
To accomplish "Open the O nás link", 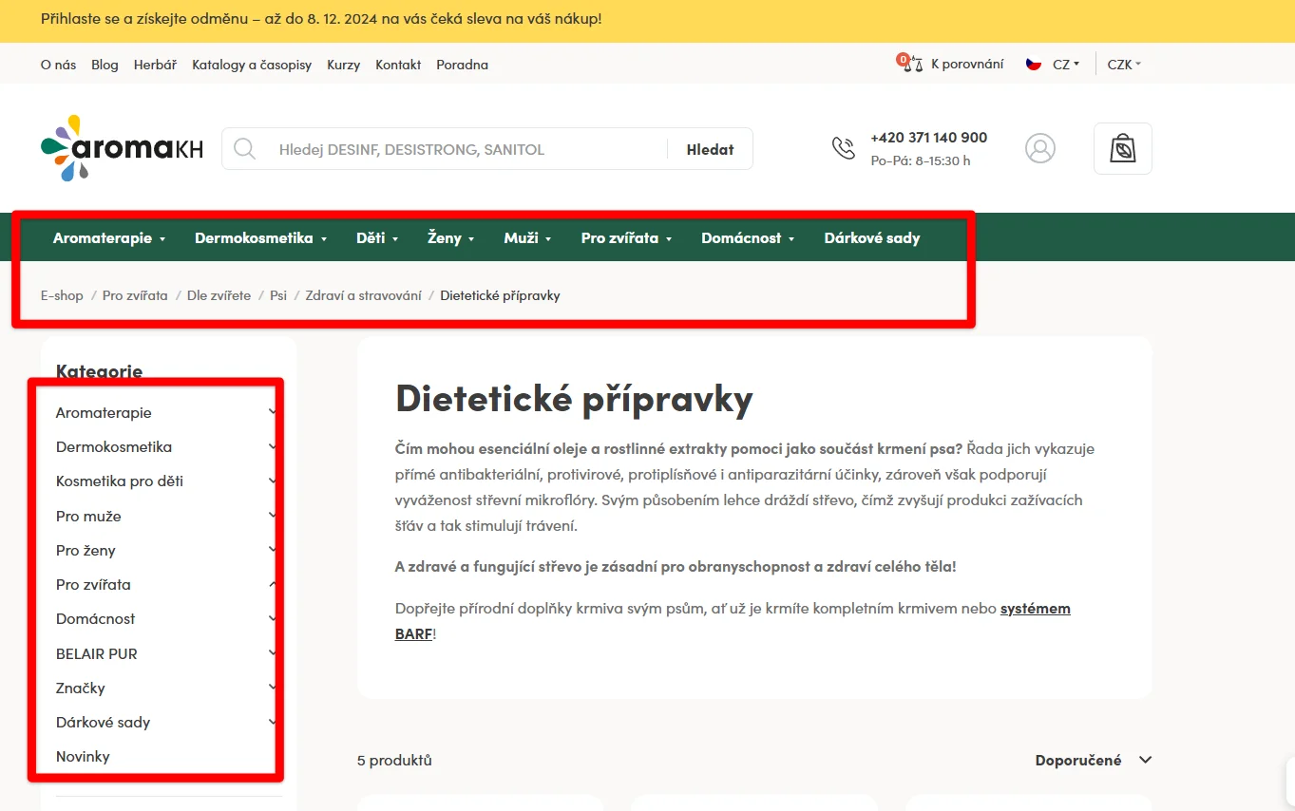I will tap(59, 65).
